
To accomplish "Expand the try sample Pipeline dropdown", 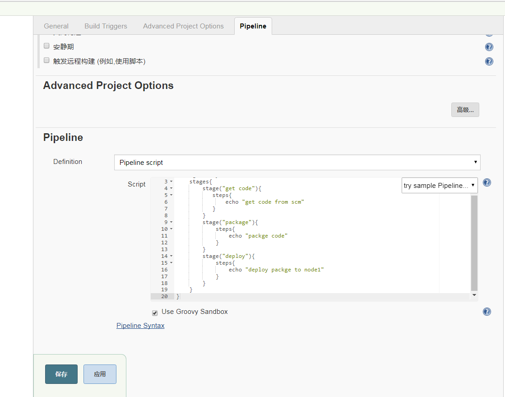I will click(439, 185).
